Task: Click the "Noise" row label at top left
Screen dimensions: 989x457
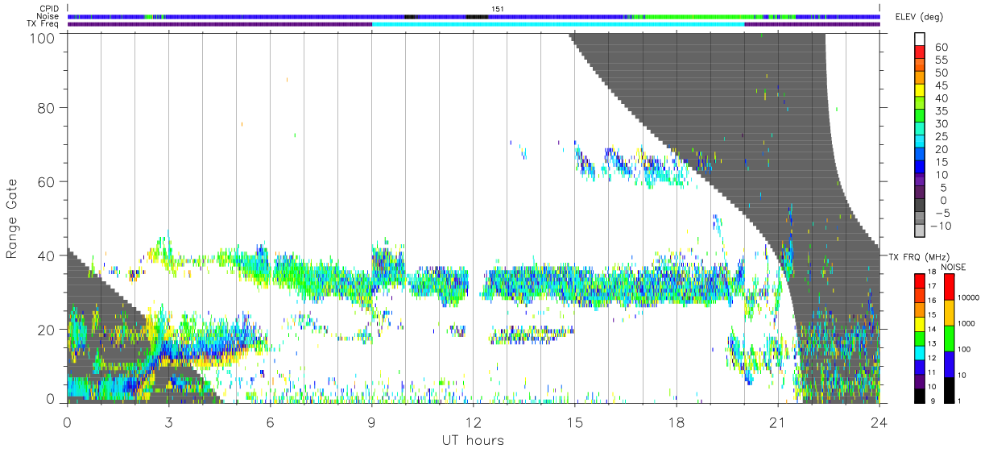Action: coord(49,16)
